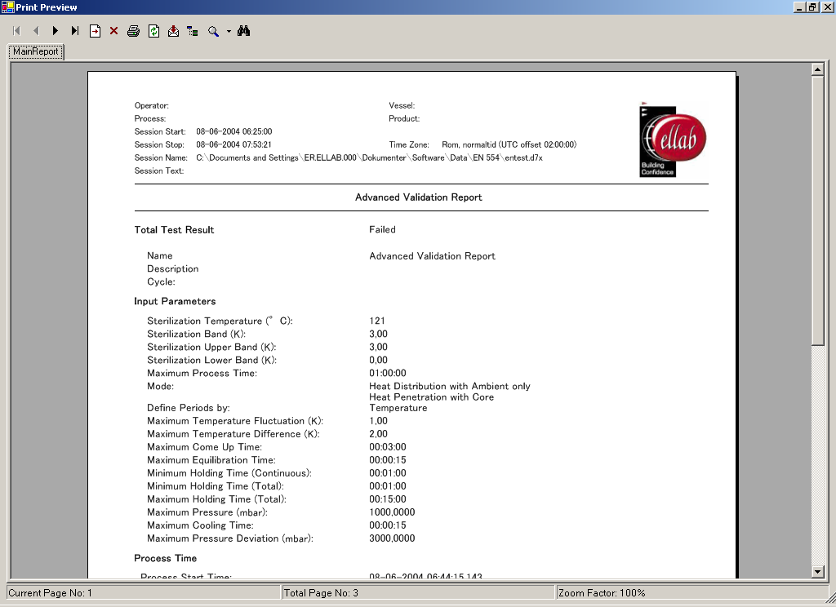Click the vertical scrollbar up arrow

tap(818, 69)
